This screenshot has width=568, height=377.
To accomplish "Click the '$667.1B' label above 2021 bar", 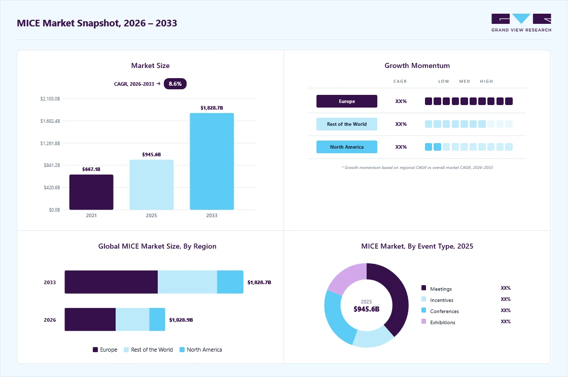I will (x=91, y=169).
